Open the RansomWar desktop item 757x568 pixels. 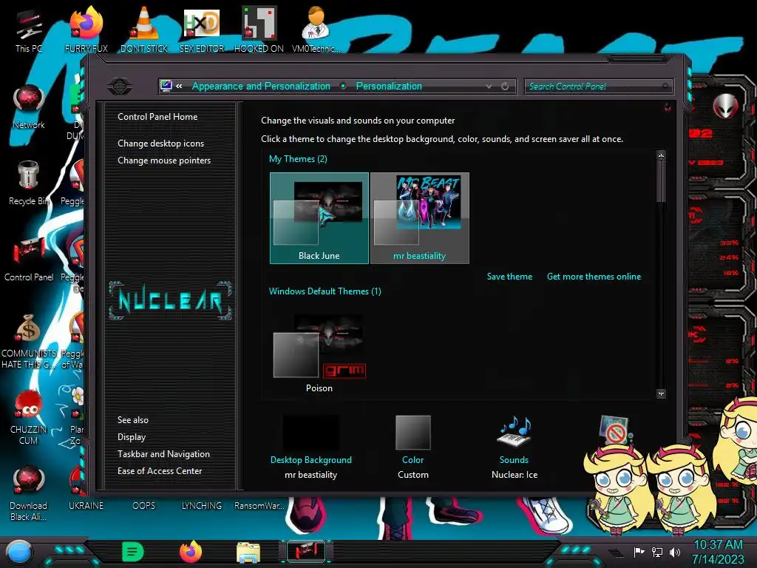coord(259,506)
